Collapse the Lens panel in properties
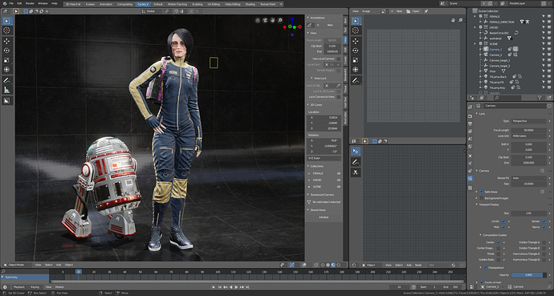Screen dimensions: 554x296 477,114
